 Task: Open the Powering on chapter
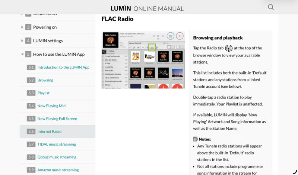click(x=45, y=27)
